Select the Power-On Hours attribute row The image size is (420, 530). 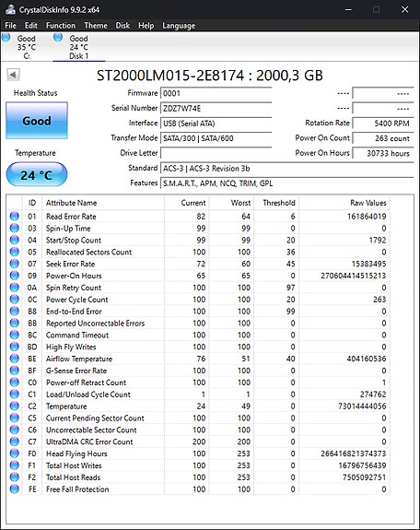coord(198,276)
